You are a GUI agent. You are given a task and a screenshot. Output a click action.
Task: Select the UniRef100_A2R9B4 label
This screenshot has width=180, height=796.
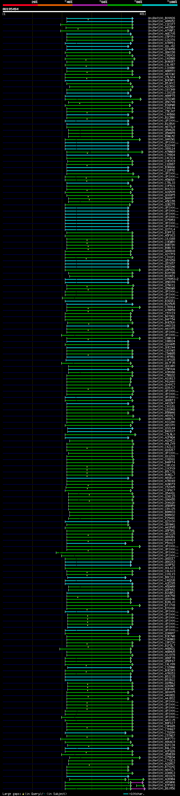tap(161, 779)
